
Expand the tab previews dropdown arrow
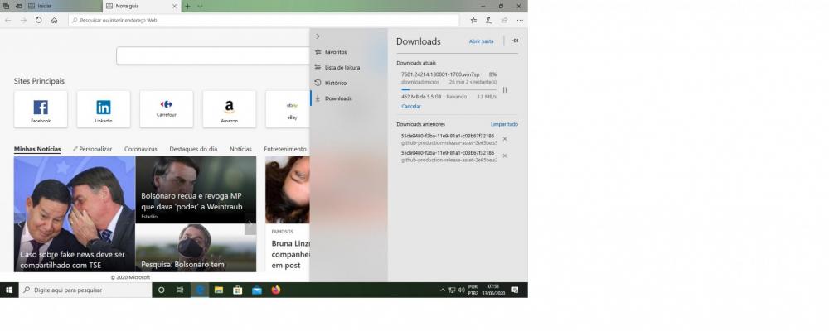199,6
